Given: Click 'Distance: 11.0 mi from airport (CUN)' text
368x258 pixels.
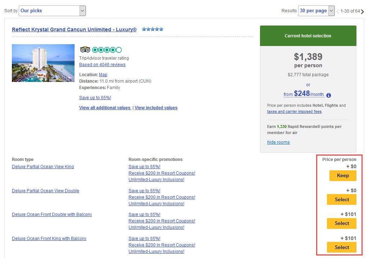Looking at the screenshot, I should pyautogui.click(x=115, y=81).
